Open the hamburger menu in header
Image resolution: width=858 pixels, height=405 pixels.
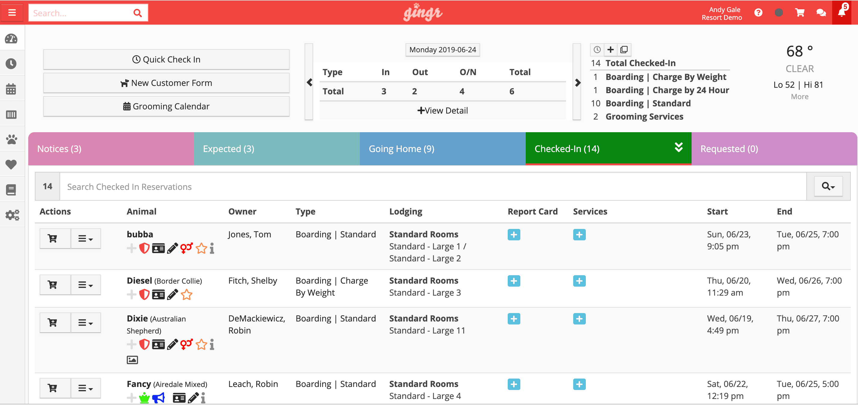[12, 13]
